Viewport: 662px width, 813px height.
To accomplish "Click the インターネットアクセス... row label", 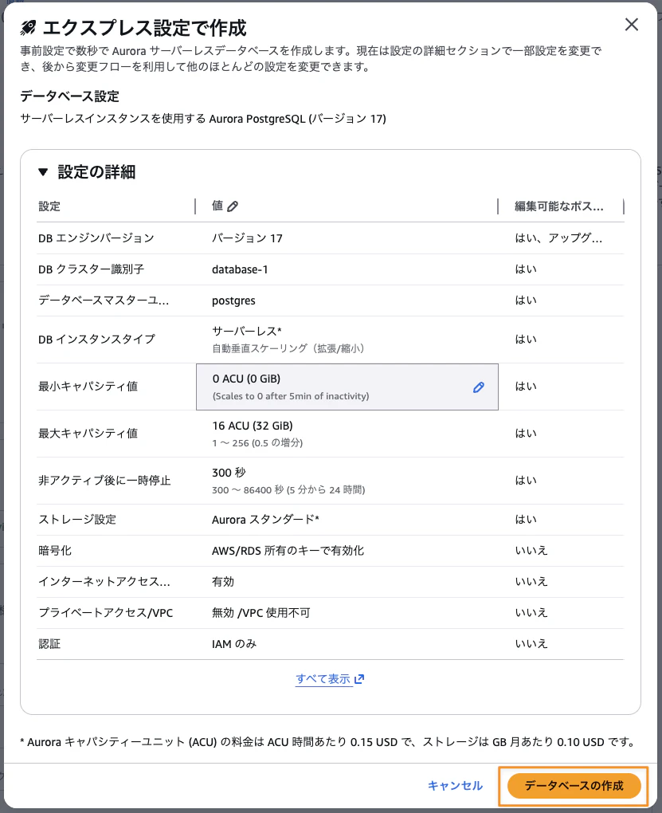I will pyautogui.click(x=104, y=582).
